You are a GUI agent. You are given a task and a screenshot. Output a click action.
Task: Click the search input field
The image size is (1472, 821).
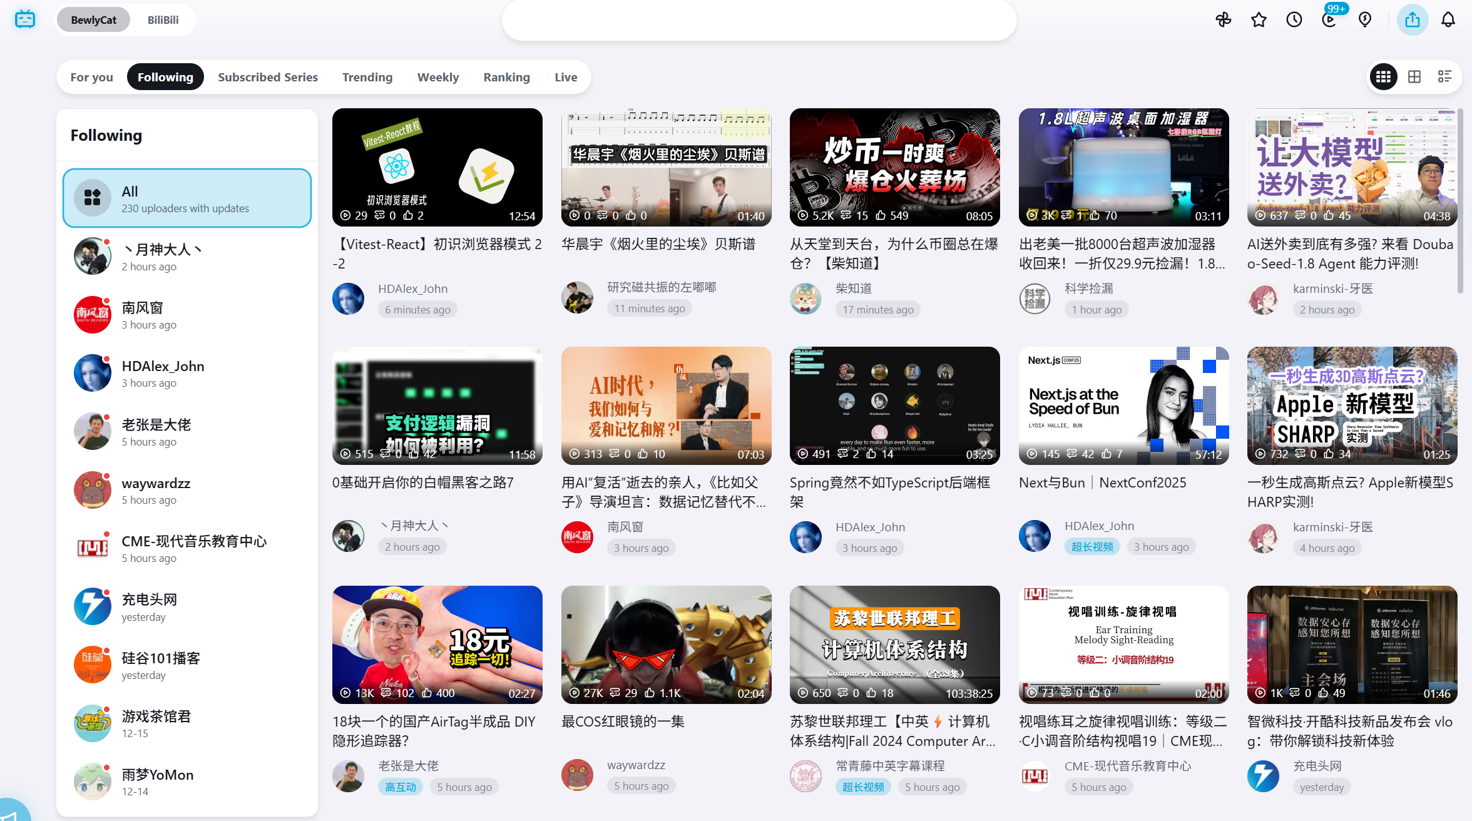click(x=759, y=21)
